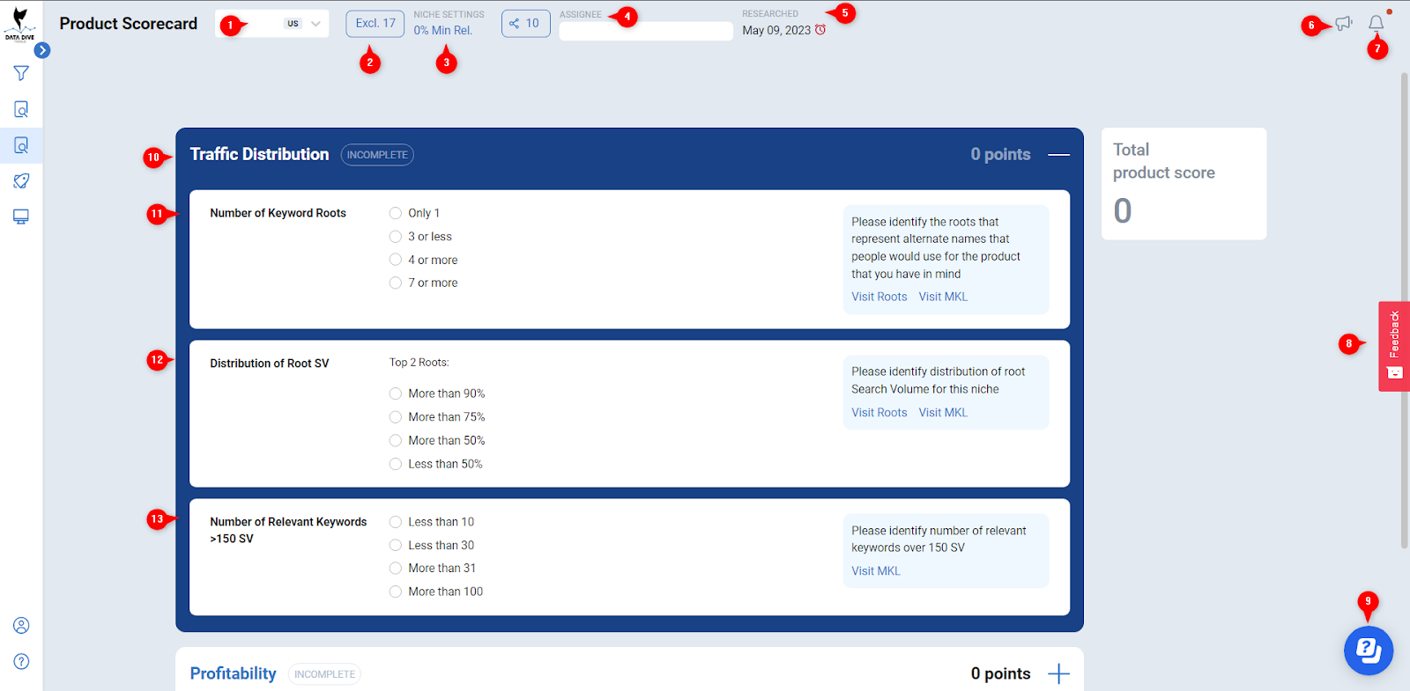The width and height of the screenshot is (1410, 691).
Task: Open the help question mark icon
Action: (21, 661)
